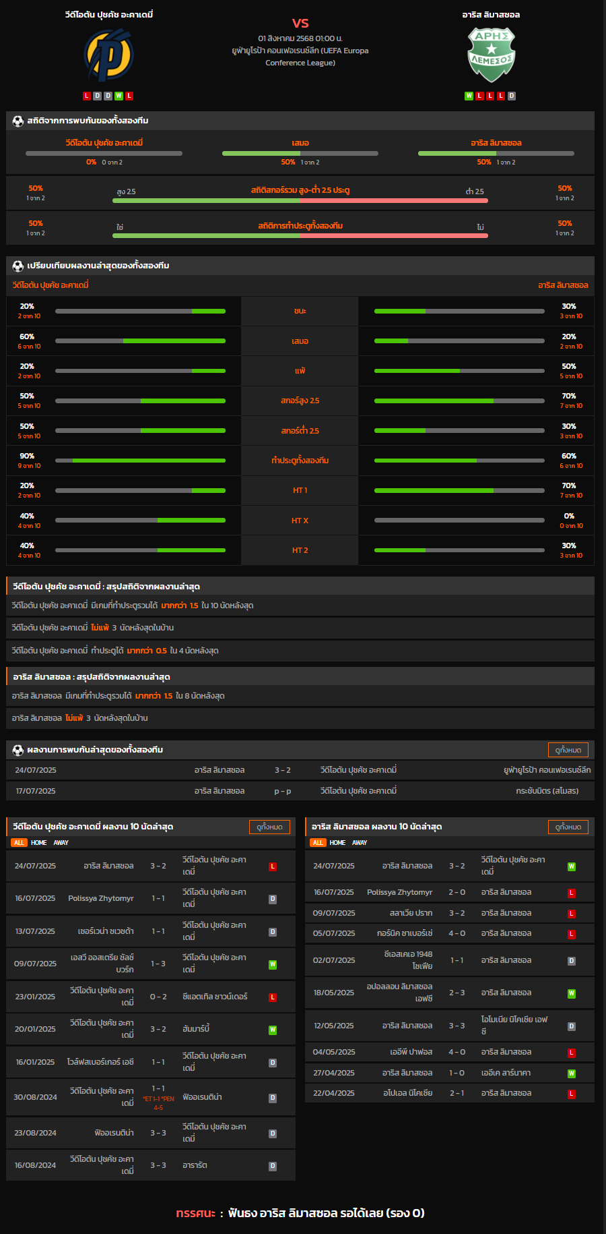Click the betting tip text at page bottom
Image resolution: width=606 pixels, height=1234 pixels.
(300, 1213)
